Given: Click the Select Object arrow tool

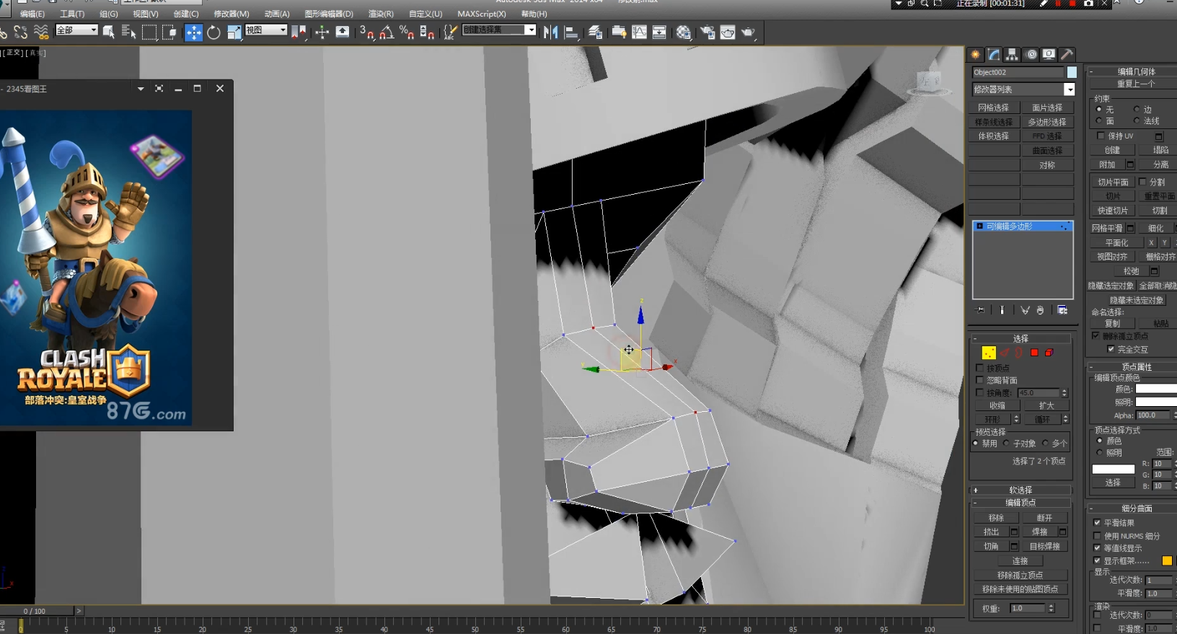Looking at the screenshot, I should tap(109, 32).
